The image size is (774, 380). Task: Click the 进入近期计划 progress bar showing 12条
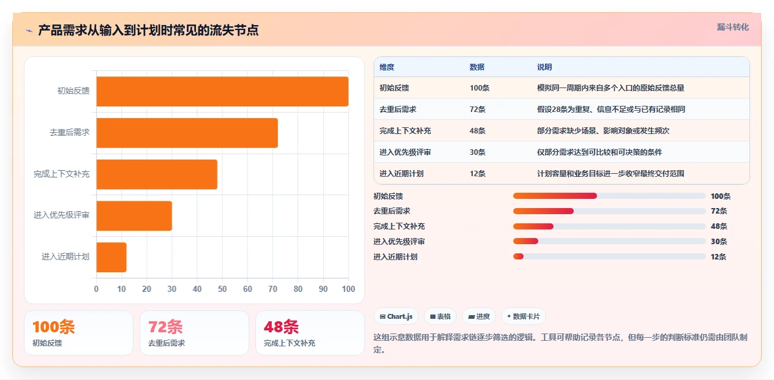click(x=609, y=256)
